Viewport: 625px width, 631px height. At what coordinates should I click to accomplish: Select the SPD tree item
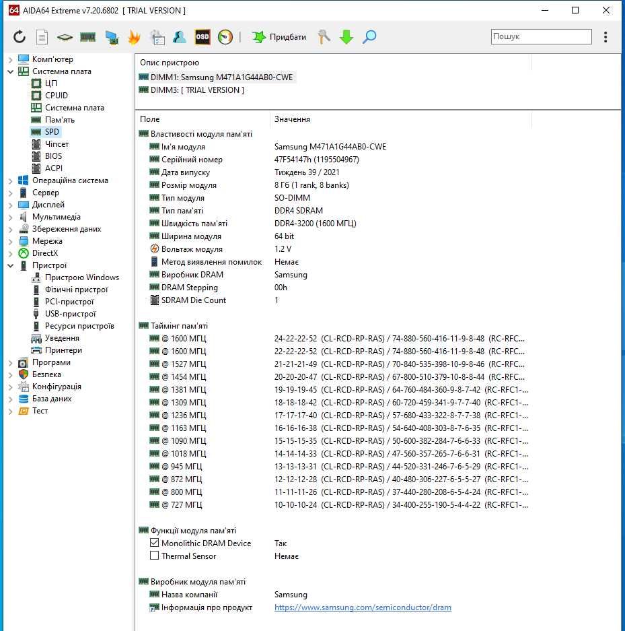coord(52,131)
